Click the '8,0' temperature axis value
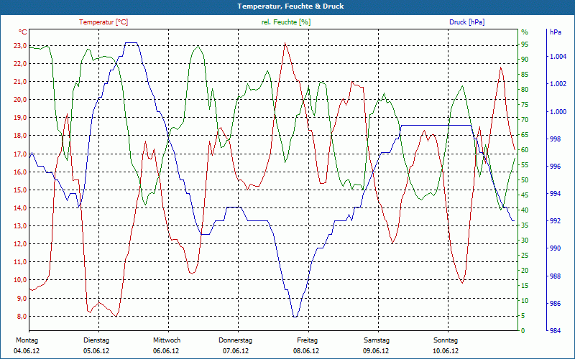 click(22, 316)
